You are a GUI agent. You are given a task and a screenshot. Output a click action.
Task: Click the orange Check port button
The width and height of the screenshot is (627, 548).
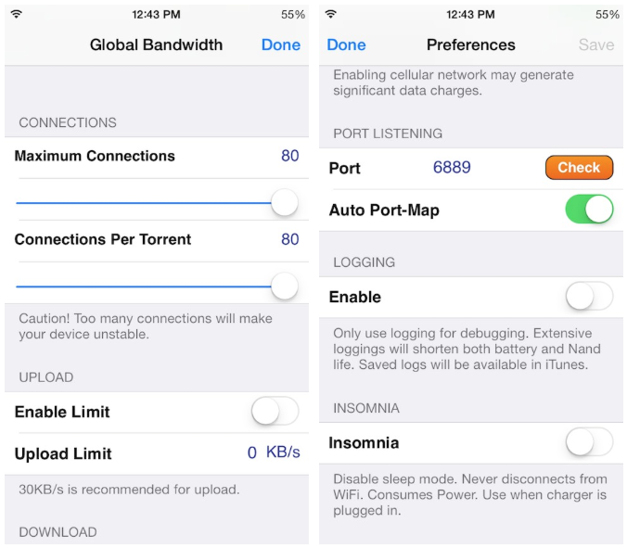tap(579, 168)
